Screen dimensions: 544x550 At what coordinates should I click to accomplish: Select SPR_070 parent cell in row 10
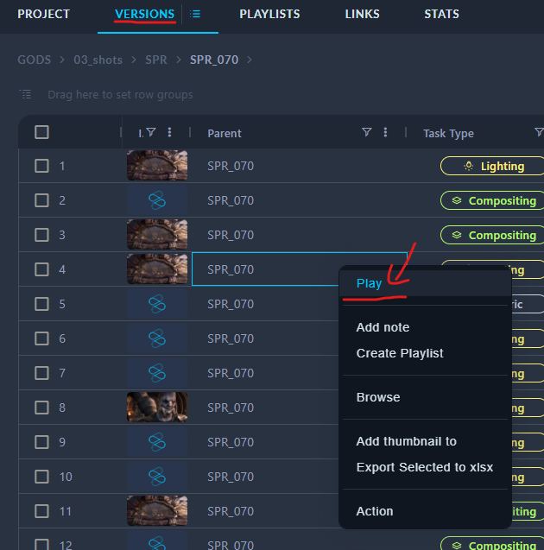coord(265,477)
